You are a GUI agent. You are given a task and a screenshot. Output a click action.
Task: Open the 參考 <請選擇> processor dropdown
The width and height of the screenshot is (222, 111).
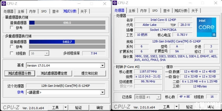65,92
